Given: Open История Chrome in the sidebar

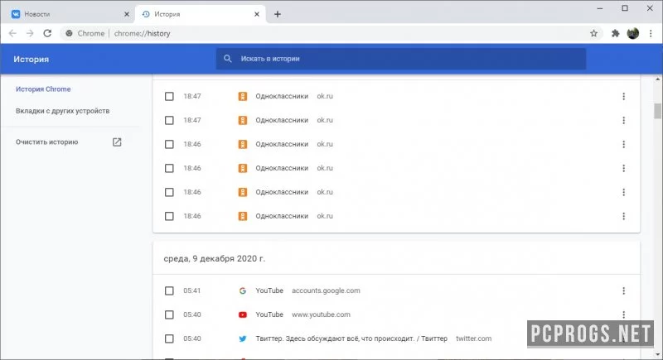Looking at the screenshot, I should [x=43, y=89].
